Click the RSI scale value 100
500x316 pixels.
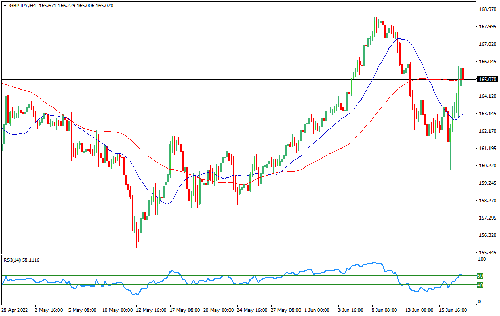[481, 260]
